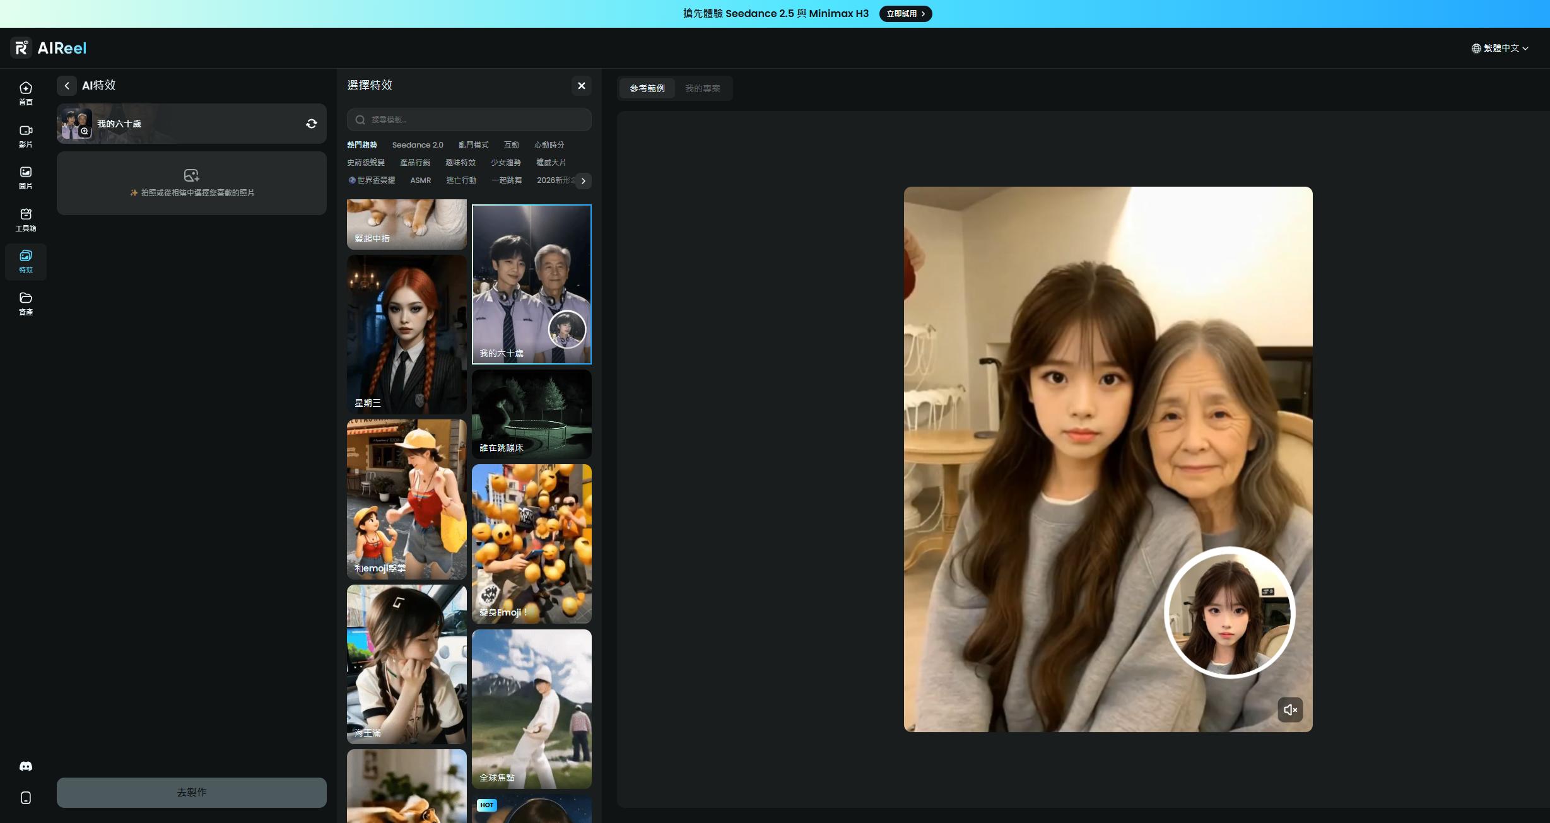Select the 亂鬥模式 category
The width and height of the screenshot is (1550, 823).
coord(474,145)
